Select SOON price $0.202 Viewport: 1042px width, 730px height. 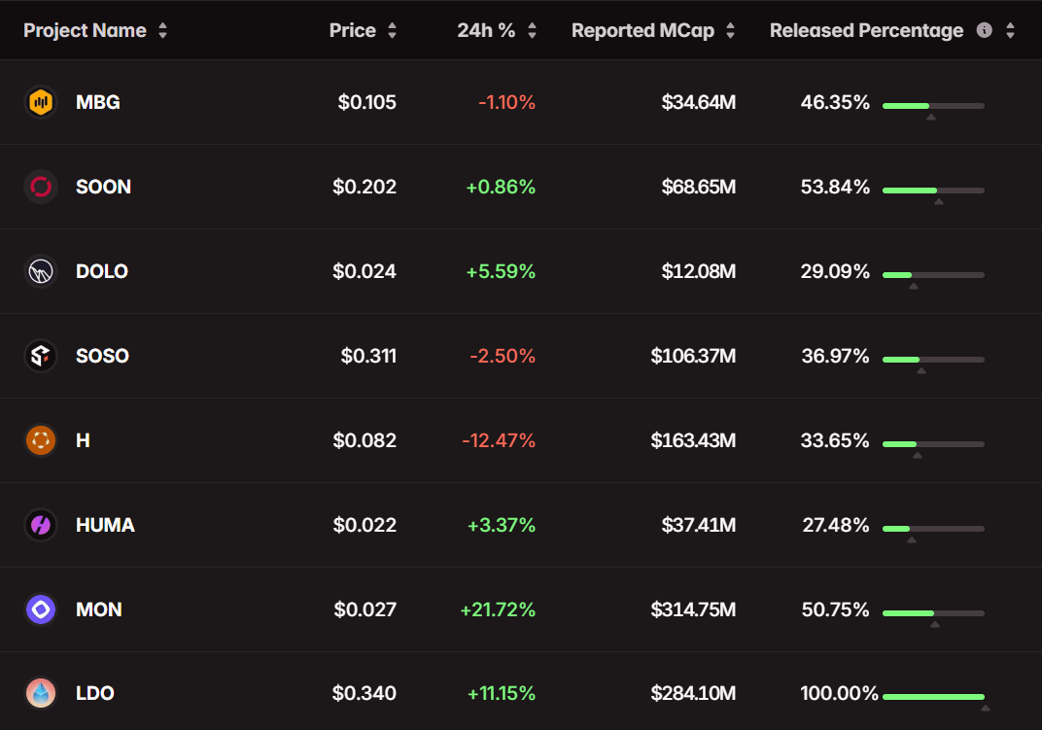point(365,187)
